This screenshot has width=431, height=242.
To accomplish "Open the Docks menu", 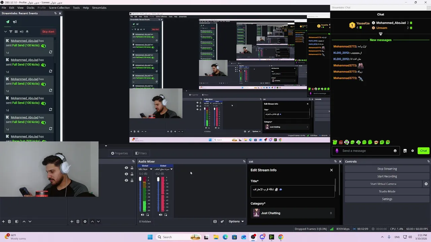I will tap(30, 8).
